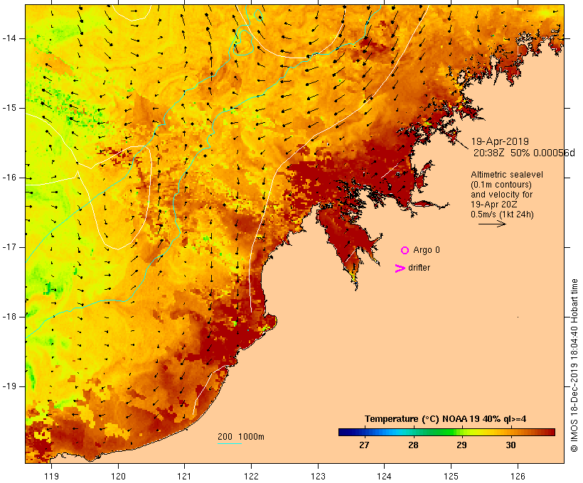Click the 'drifter' legend label
The image size is (583, 483).
[419, 268]
